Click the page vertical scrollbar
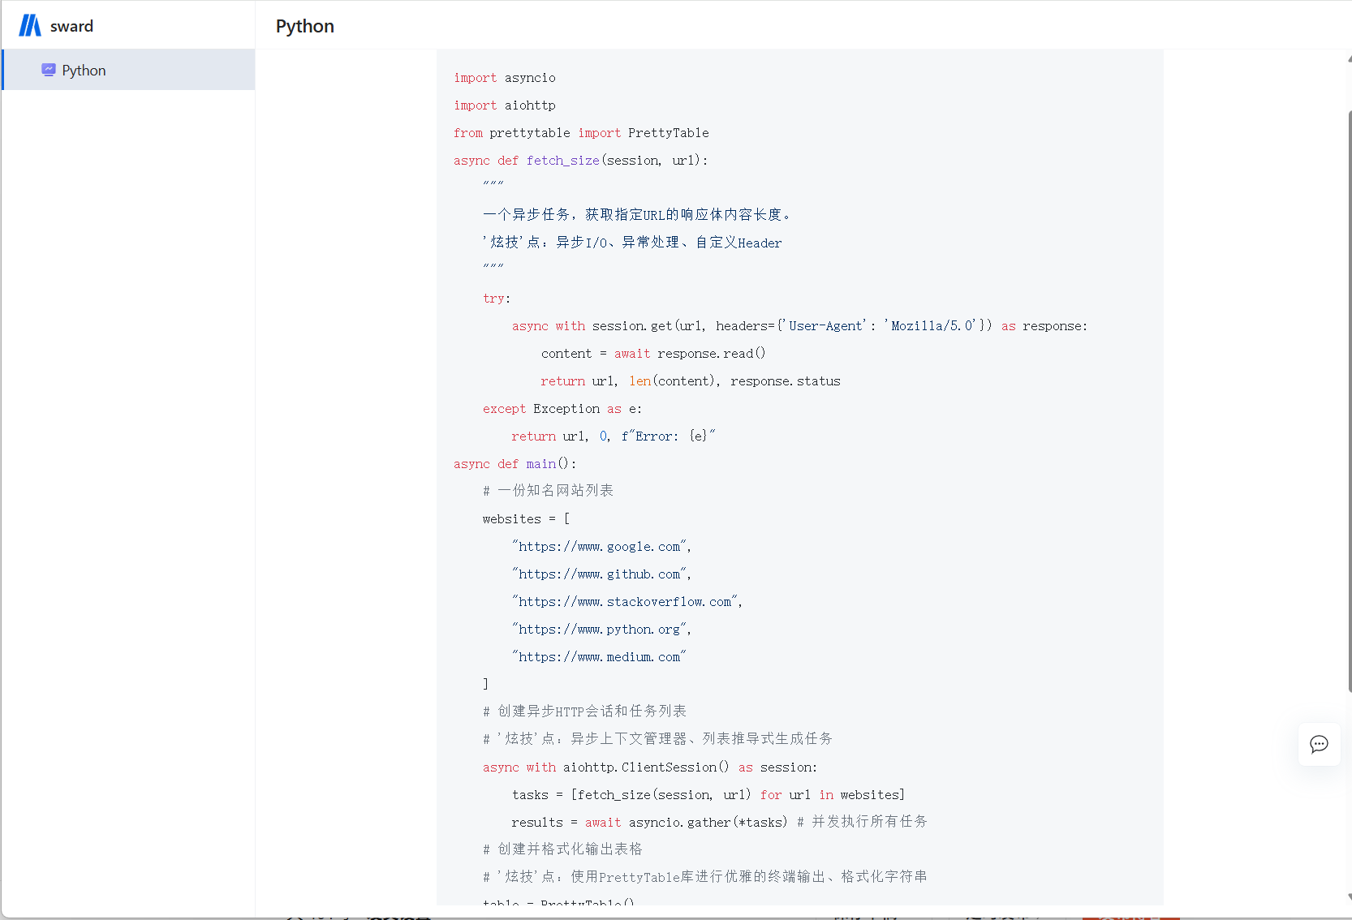 (x=1350, y=402)
